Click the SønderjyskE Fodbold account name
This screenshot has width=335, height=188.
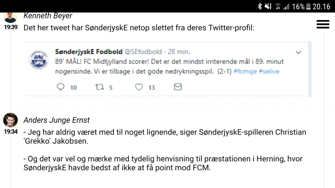89,52
